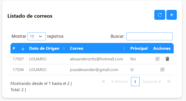The image size is (186, 101).
Task: Edit the alexanderortiz@hotmail.com record
Action: pos(157,59)
